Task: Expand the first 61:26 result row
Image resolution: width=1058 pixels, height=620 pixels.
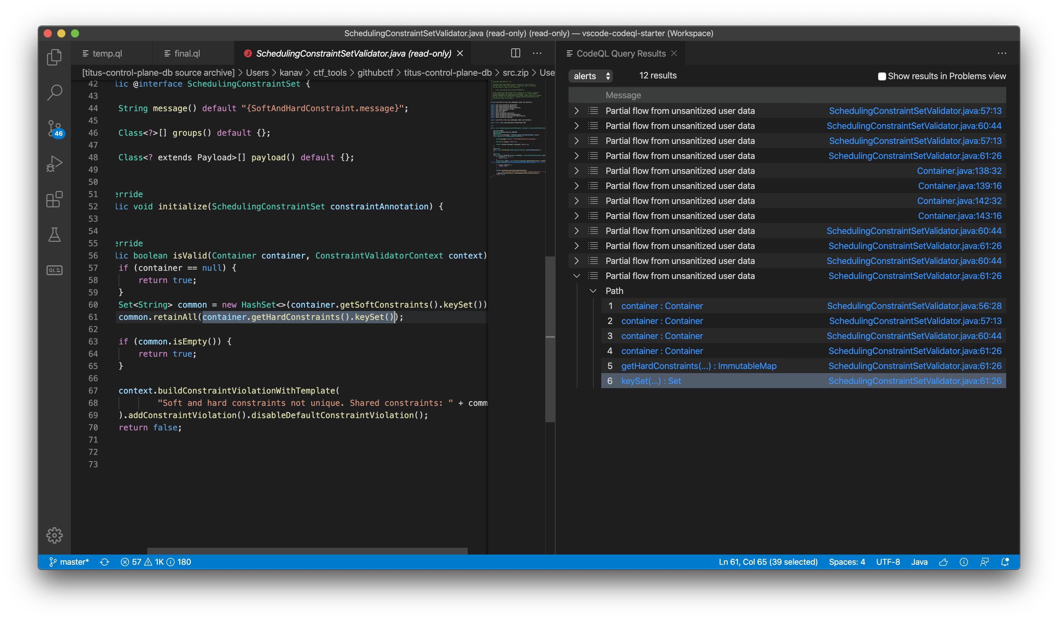Action: (576, 156)
